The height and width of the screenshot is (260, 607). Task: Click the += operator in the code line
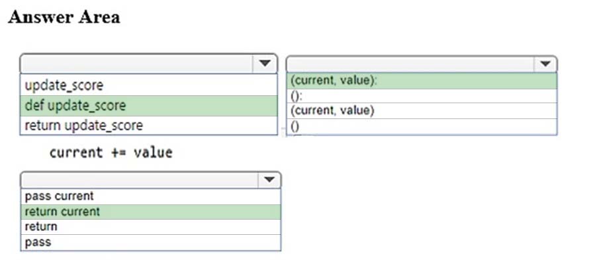(118, 152)
